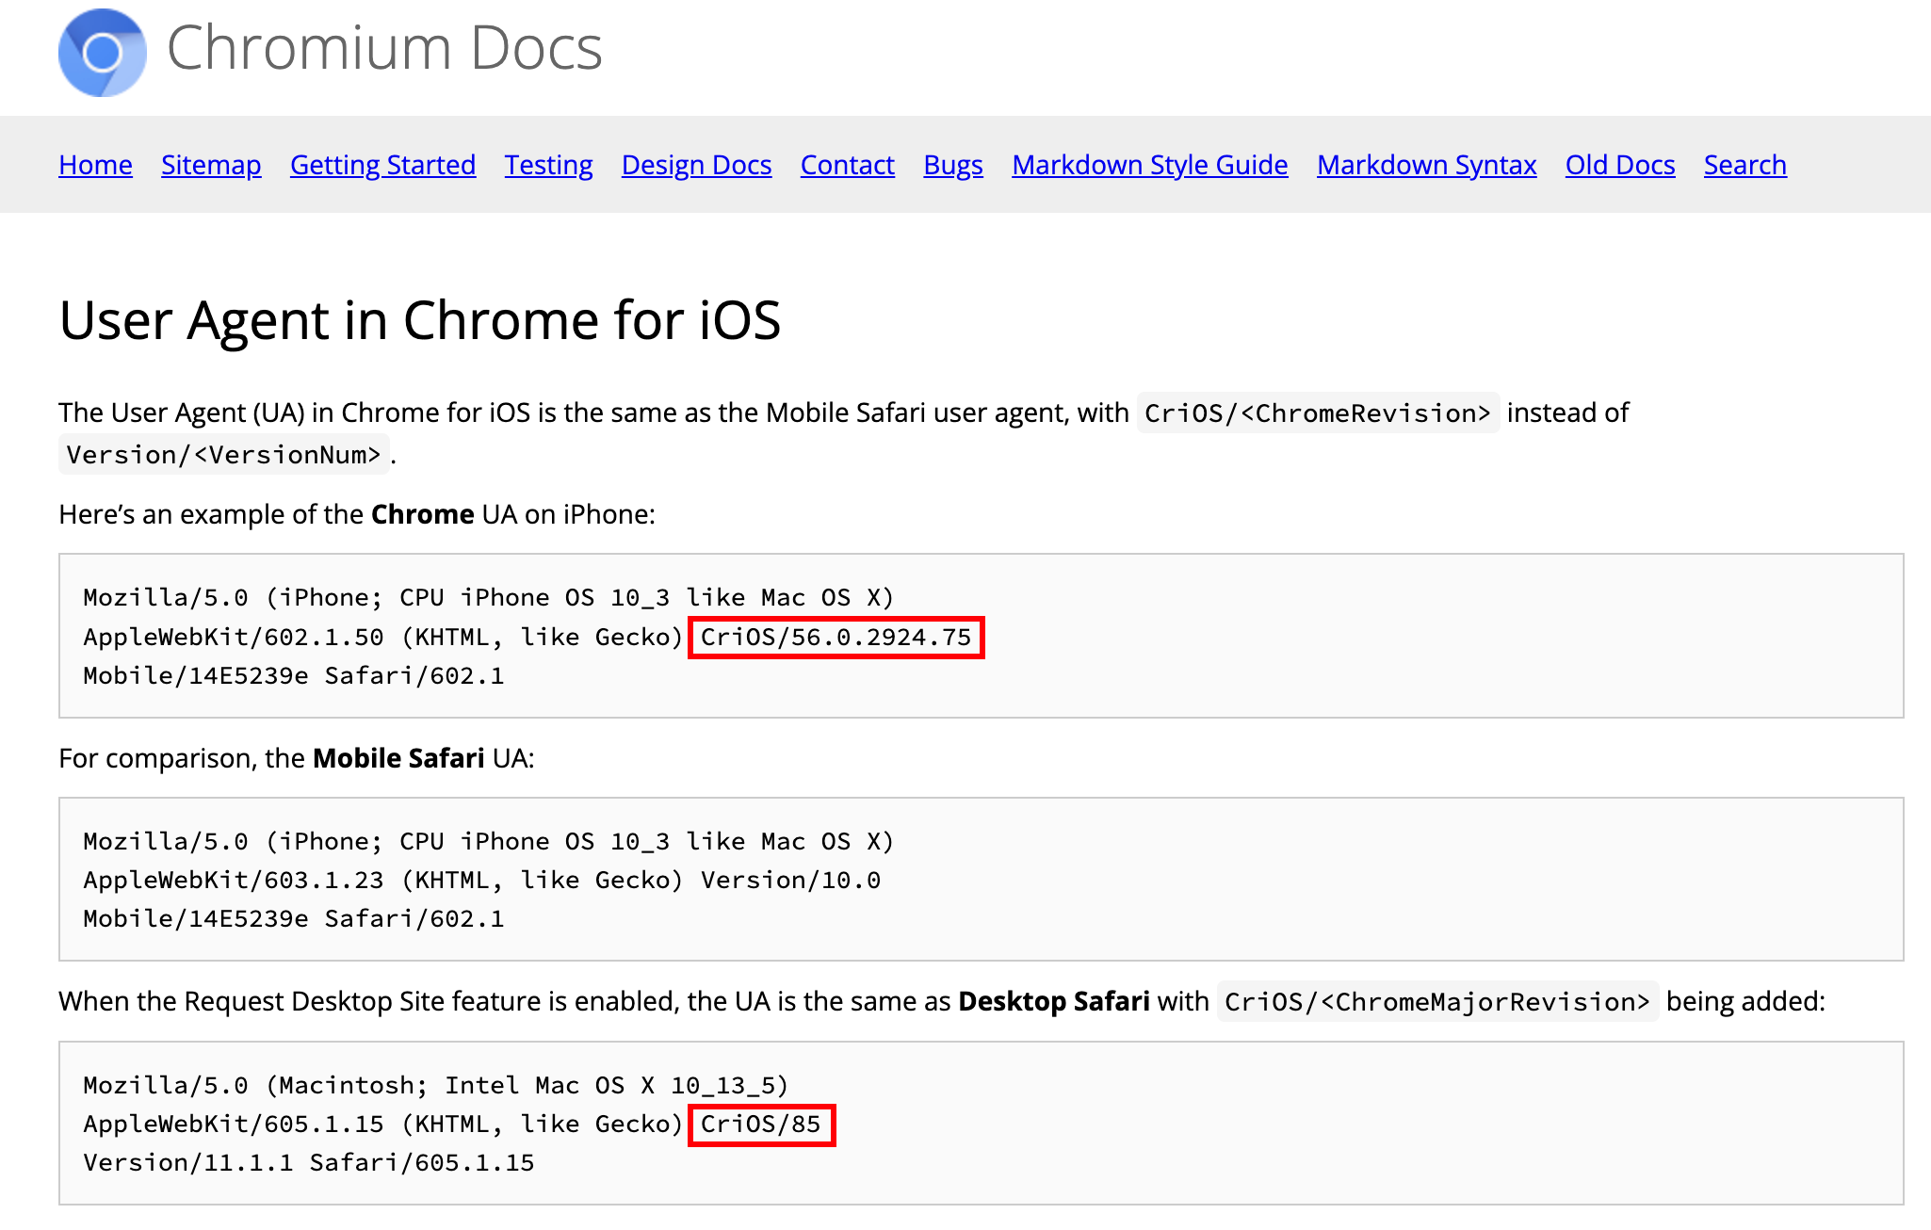
Task: Click inline code Version/<VersionNum>
Action: (x=223, y=455)
